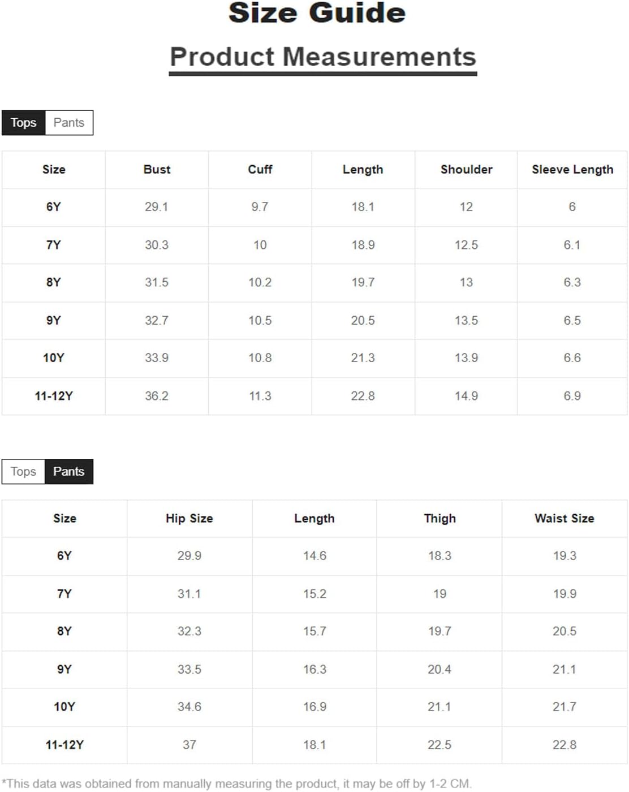This screenshot has width=629, height=792.
Task: Click the 10Y size label in the tops table
Action: pyautogui.click(x=54, y=358)
